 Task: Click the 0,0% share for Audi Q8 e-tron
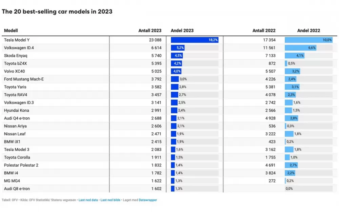(x=289, y=189)
